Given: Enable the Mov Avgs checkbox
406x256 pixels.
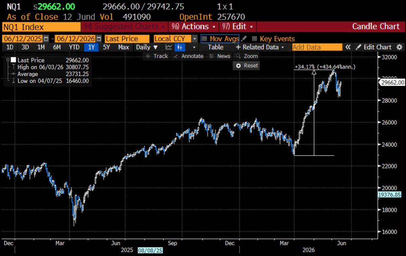Looking at the screenshot, I should pos(204,39).
